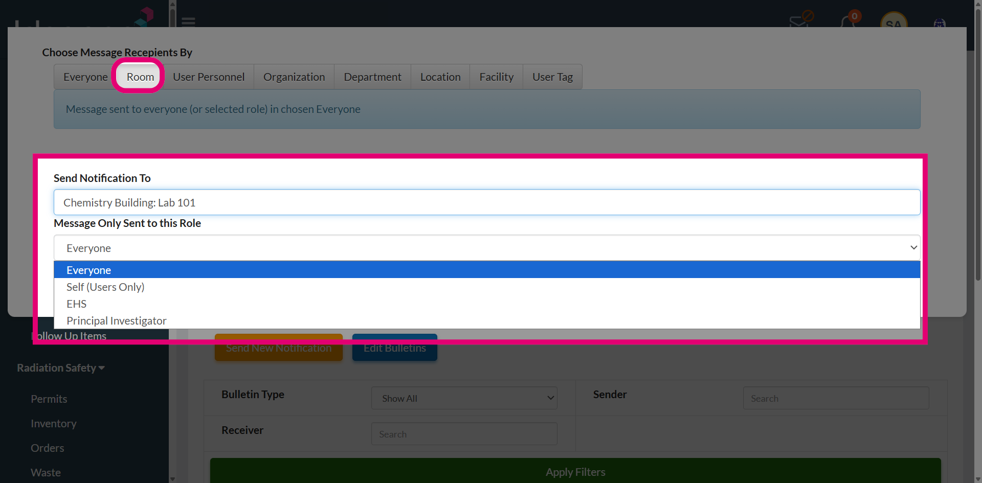Open the Bulletin Type Show All dropdown

(x=464, y=398)
